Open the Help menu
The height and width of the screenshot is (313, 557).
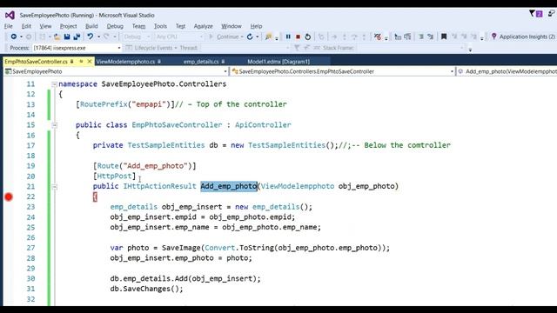click(x=256, y=26)
